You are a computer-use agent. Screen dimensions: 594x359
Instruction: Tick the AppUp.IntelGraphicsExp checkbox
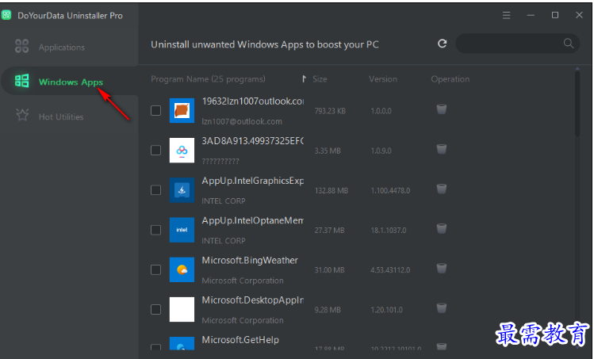[155, 190]
